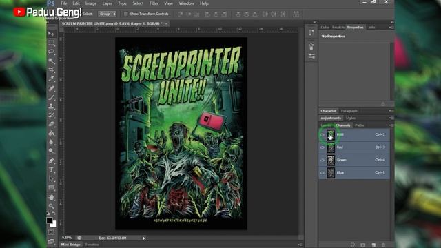This screenshot has width=441, height=248.
Task: Switch to the Swatches tab
Action: coord(338,28)
